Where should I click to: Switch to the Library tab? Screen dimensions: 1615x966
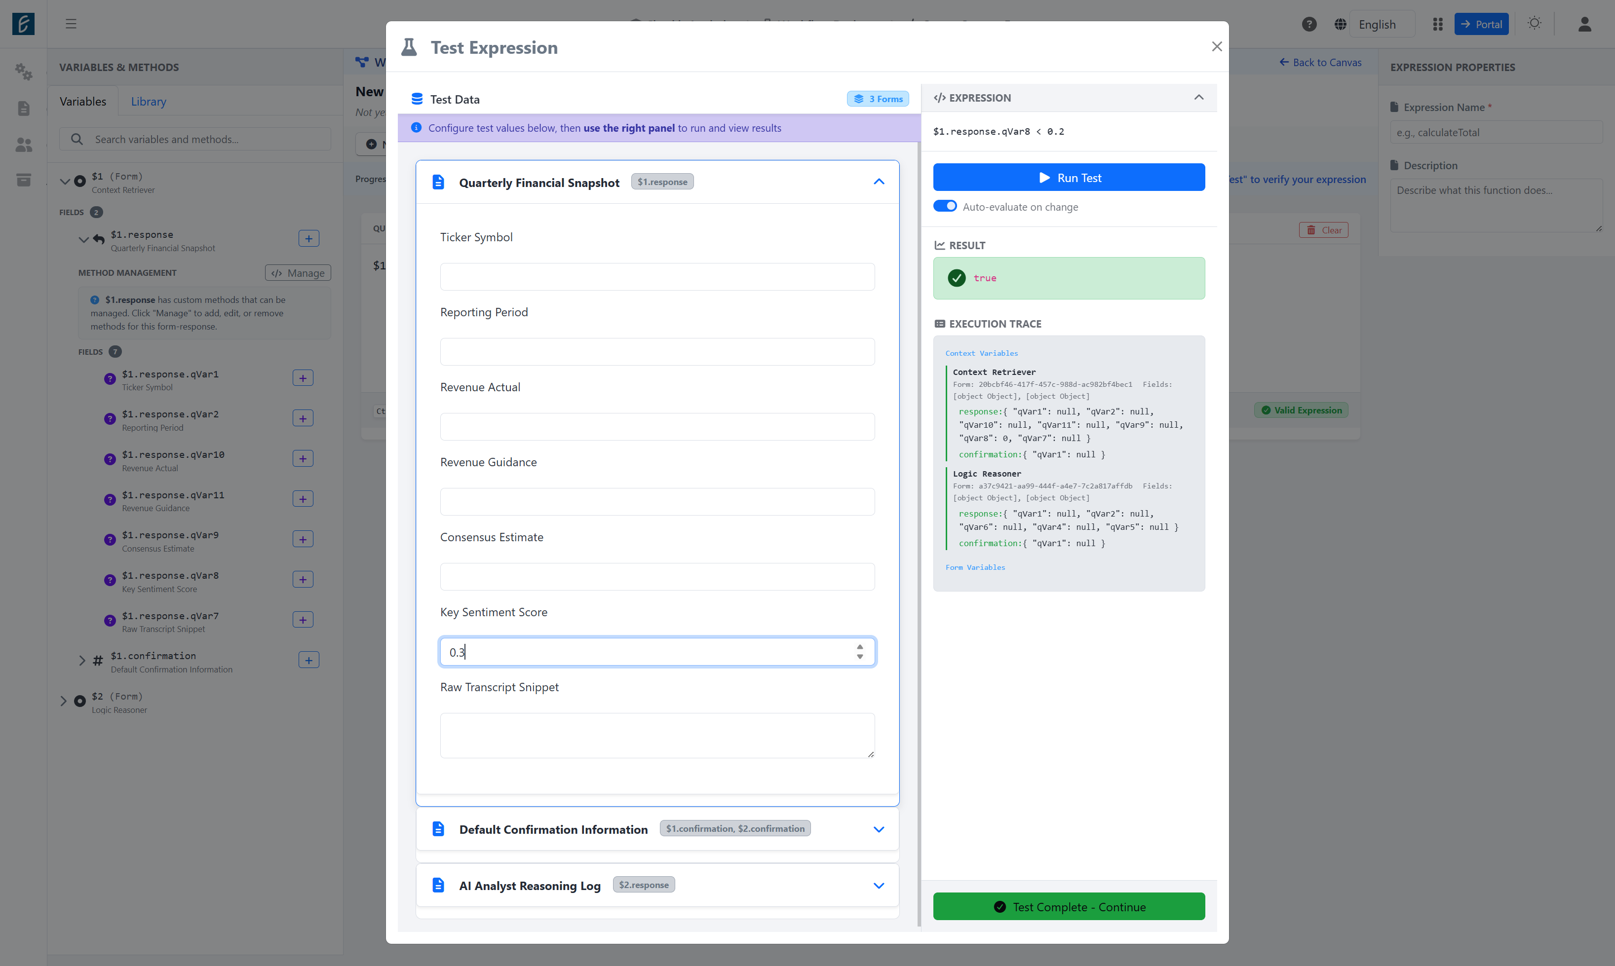click(149, 102)
